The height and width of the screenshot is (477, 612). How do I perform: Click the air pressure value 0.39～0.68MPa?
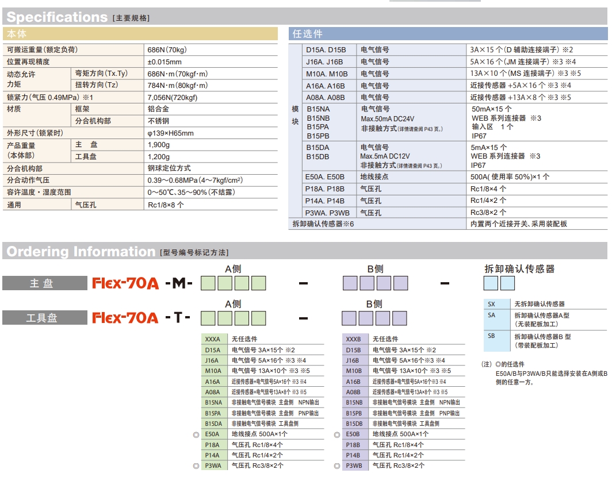click(x=195, y=180)
